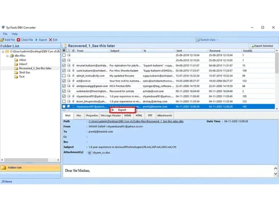
Task: Switch to the Message Header tab
Action: click(x=111, y=115)
